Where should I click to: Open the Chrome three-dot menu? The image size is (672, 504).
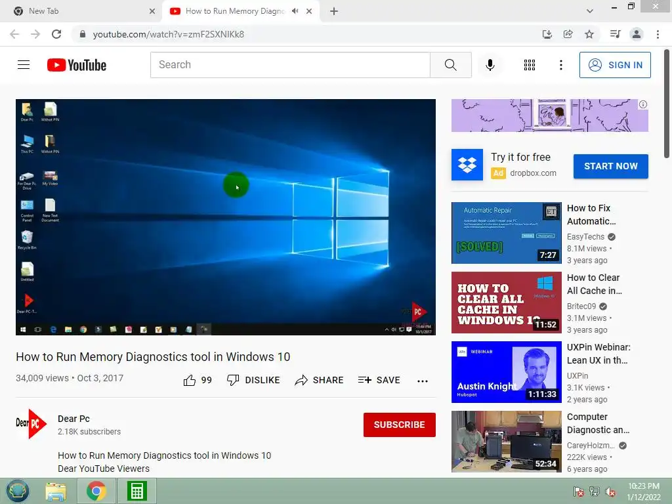pos(658,34)
